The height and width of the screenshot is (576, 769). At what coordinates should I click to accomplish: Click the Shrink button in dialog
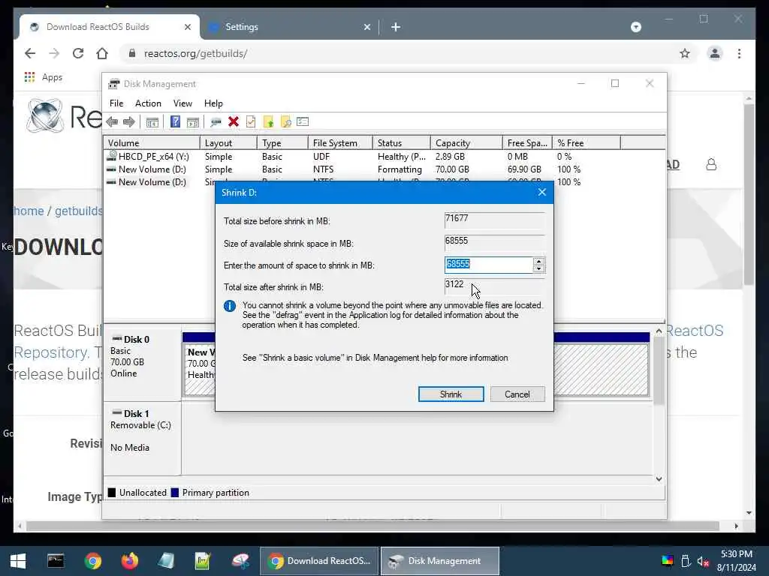[x=451, y=394]
